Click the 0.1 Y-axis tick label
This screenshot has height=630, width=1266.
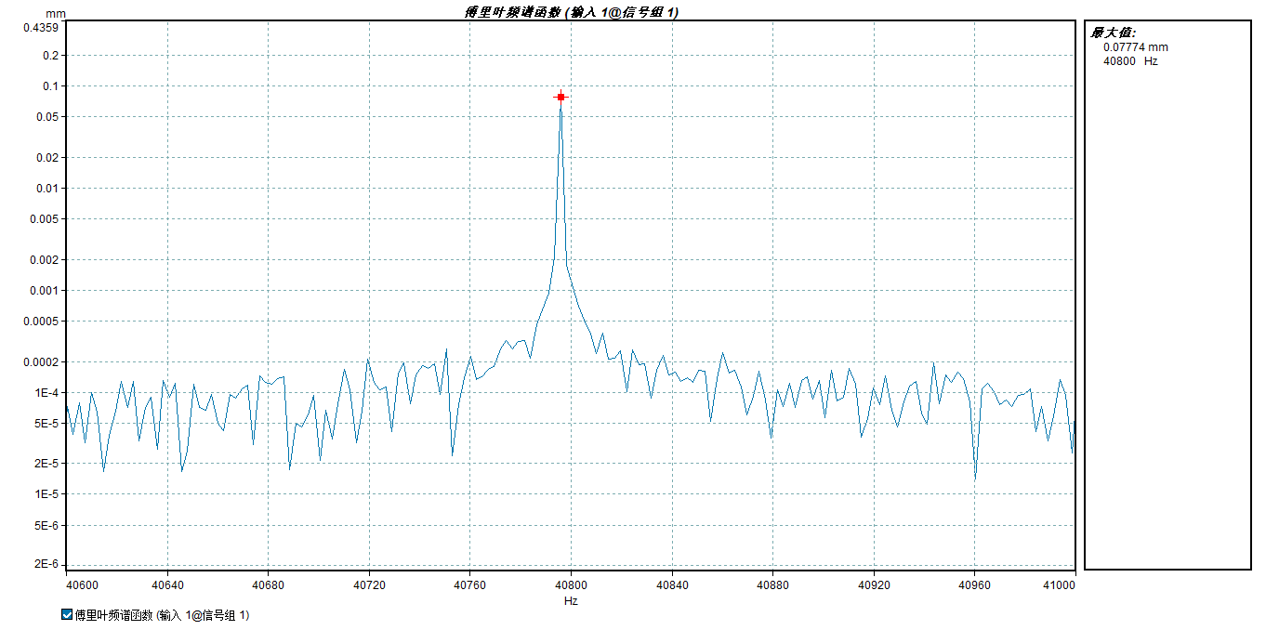[50, 86]
